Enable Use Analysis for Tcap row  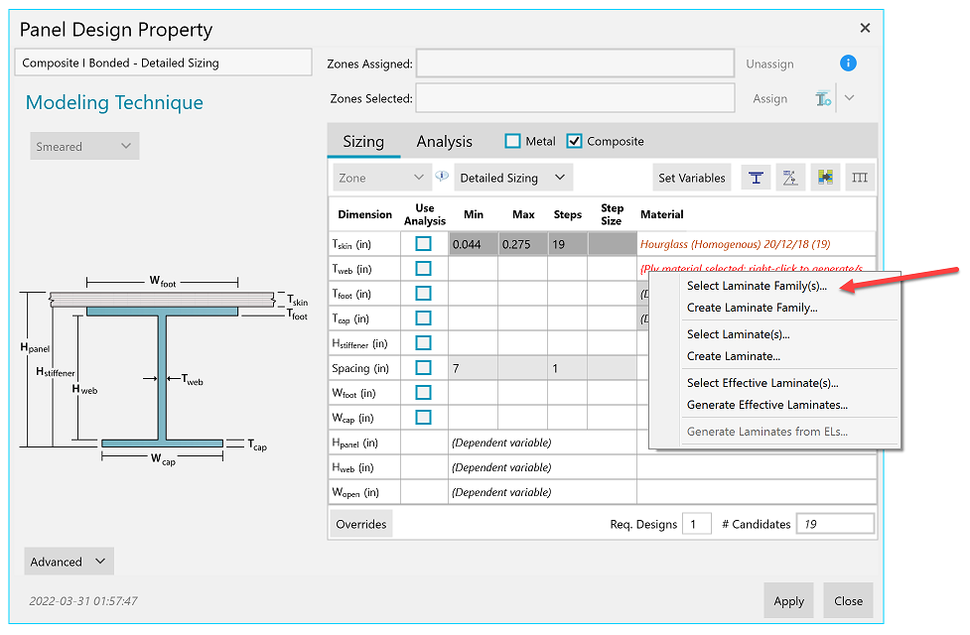[x=423, y=317]
